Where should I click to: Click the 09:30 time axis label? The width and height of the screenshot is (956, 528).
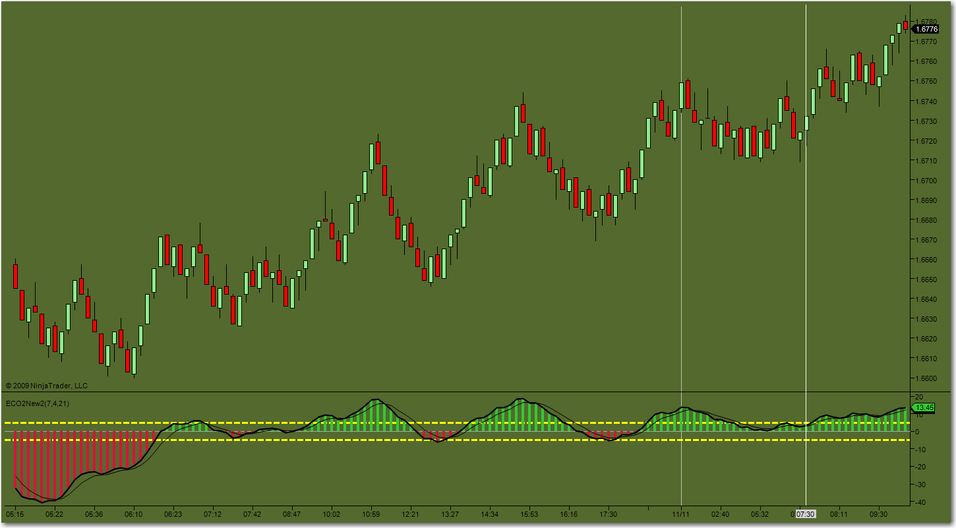(x=878, y=513)
